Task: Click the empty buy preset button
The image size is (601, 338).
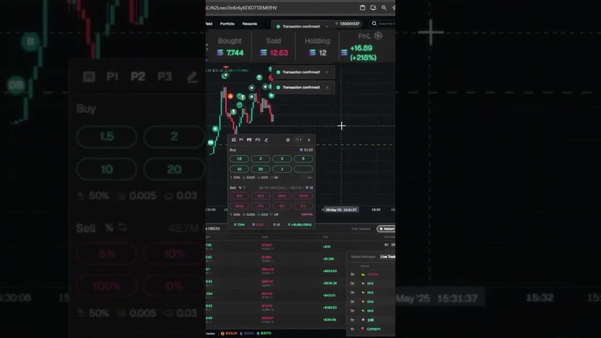Action: pos(303,169)
